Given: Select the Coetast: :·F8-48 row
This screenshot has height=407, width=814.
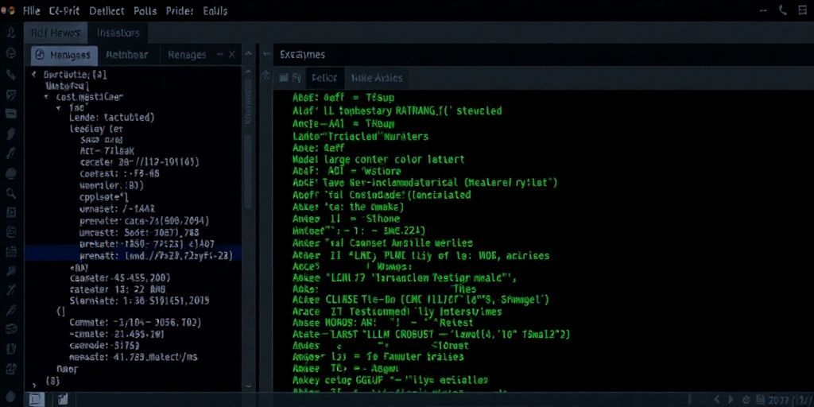Looking at the screenshot, I should 119,172.
